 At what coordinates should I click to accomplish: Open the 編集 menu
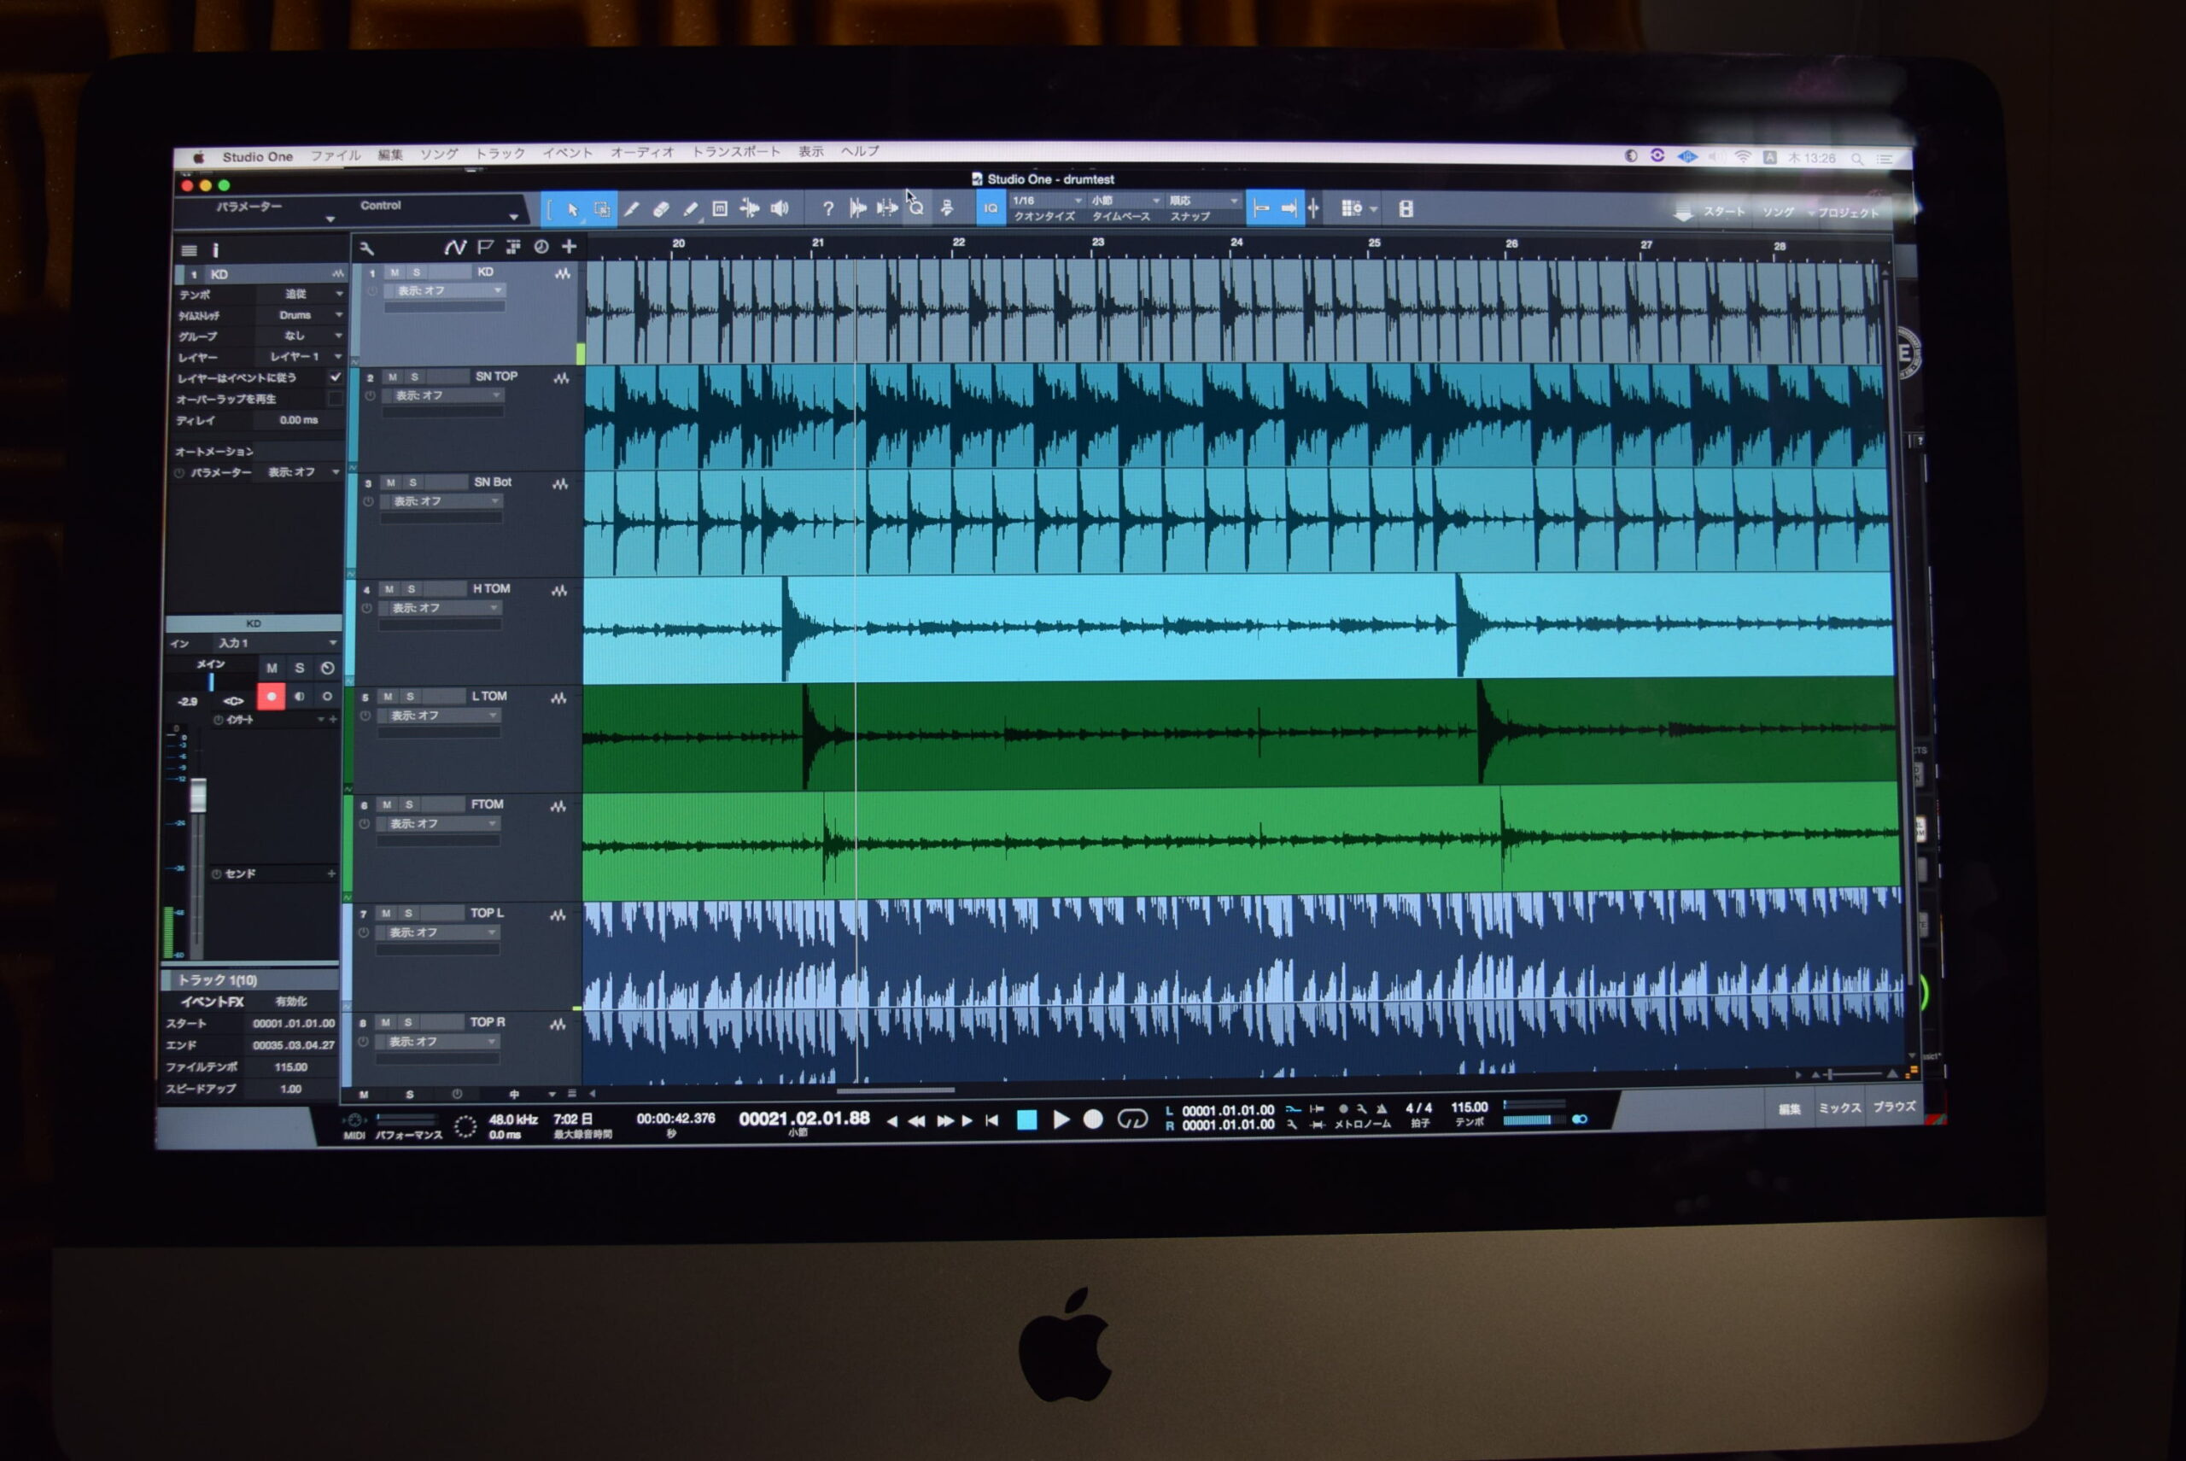pos(390,155)
